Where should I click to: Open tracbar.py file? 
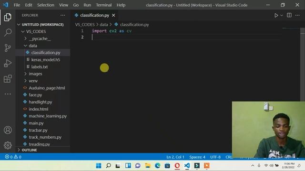click(x=42, y=130)
